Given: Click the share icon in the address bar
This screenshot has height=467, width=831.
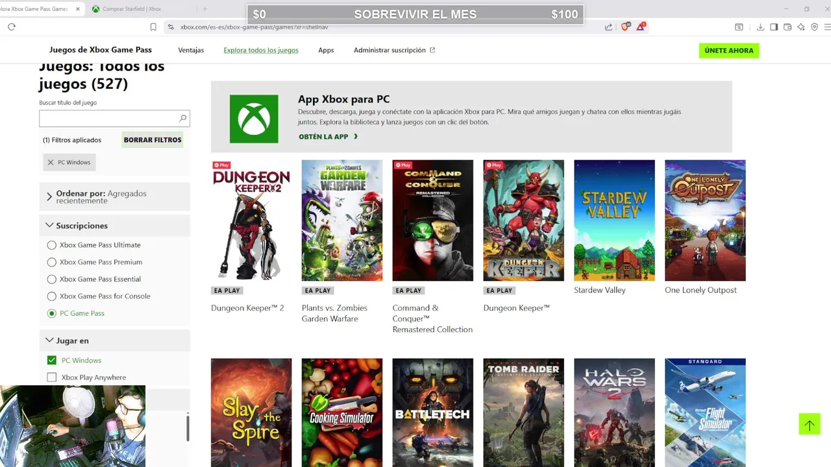Looking at the screenshot, I should tap(608, 27).
